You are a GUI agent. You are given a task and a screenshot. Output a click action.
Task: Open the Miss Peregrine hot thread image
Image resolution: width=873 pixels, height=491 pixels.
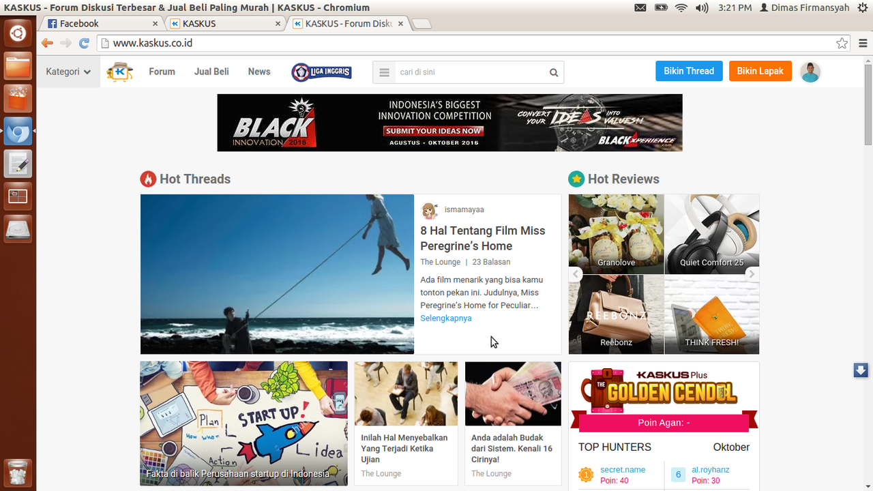point(277,274)
